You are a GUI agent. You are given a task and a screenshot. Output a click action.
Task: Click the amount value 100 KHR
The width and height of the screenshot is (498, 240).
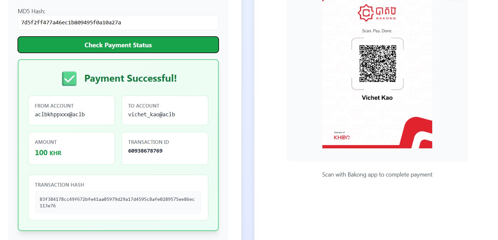[x=48, y=153]
